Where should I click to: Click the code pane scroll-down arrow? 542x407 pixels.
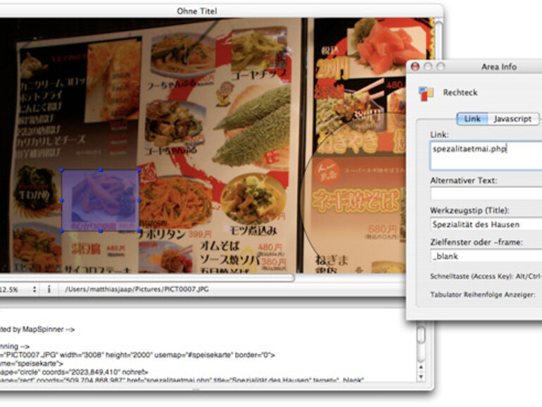pyautogui.click(x=421, y=377)
